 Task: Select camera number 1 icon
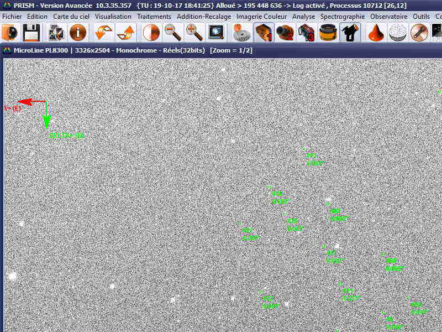tap(264, 33)
